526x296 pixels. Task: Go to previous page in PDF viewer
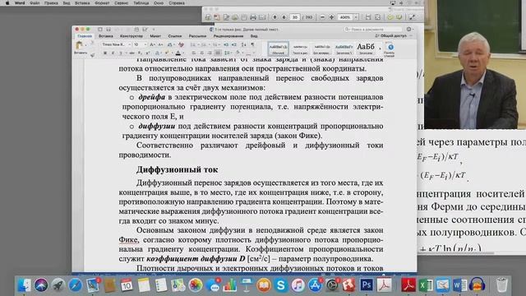tap(275, 16)
